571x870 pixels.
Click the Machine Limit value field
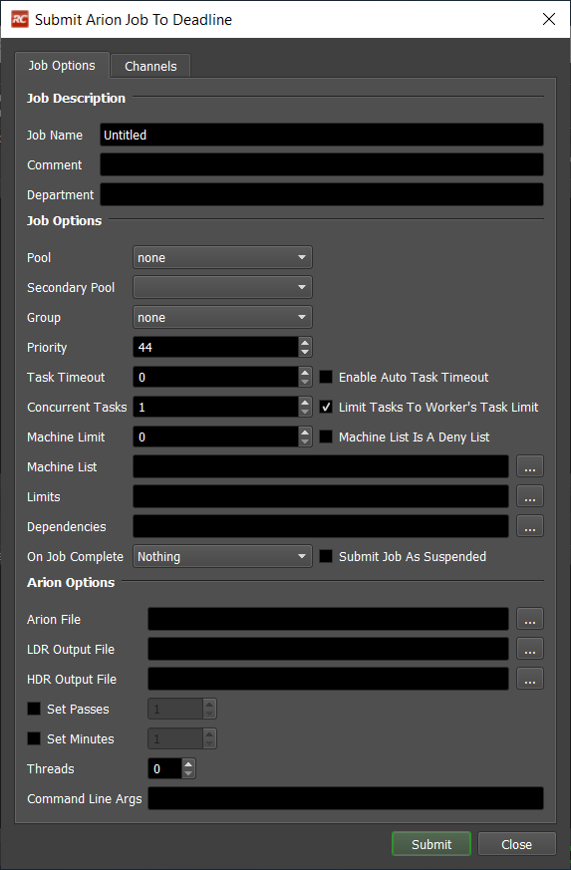[216, 437]
